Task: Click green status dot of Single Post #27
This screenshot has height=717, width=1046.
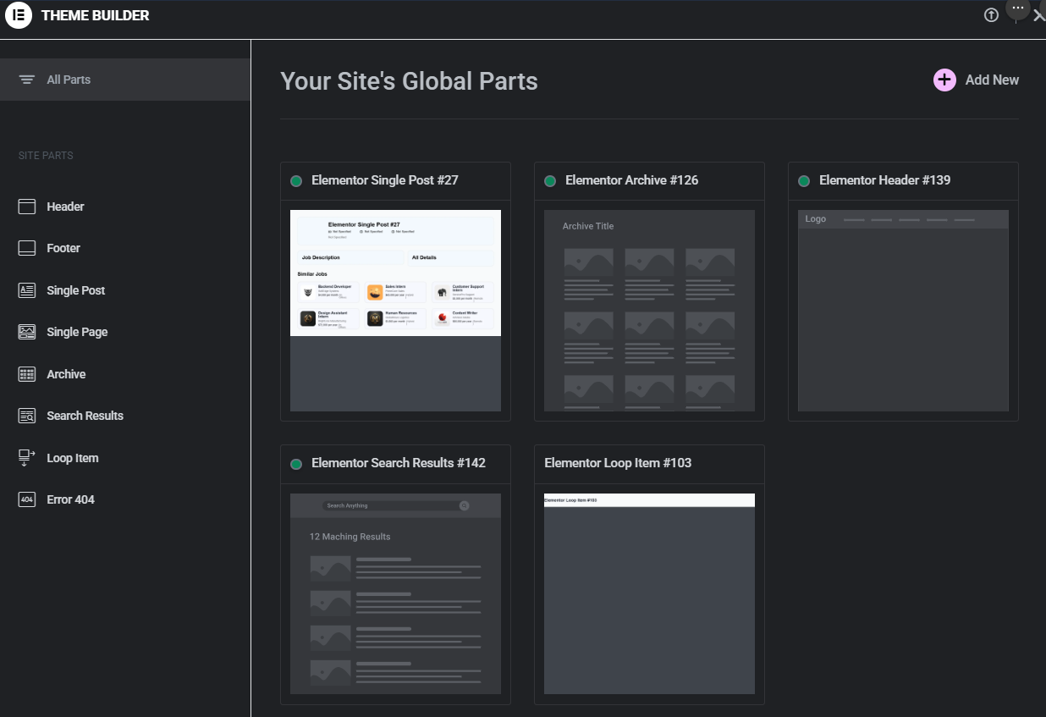Action: pos(296,181)
